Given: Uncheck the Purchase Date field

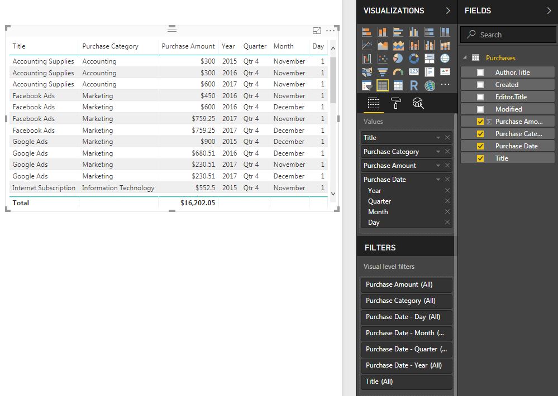Looking at the screenshot, I should 480,146.
